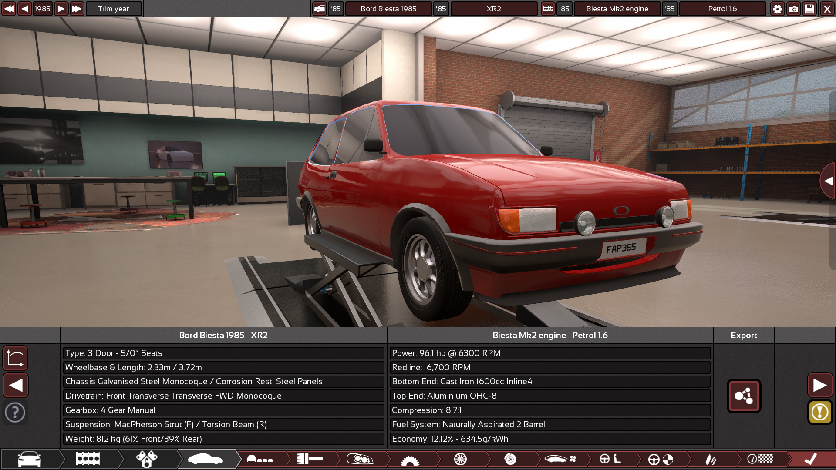Open the drivetrain tab (gear icon)
Image resolution: width=836 pixels, height=470 pixels.
[x=410, y=460]
